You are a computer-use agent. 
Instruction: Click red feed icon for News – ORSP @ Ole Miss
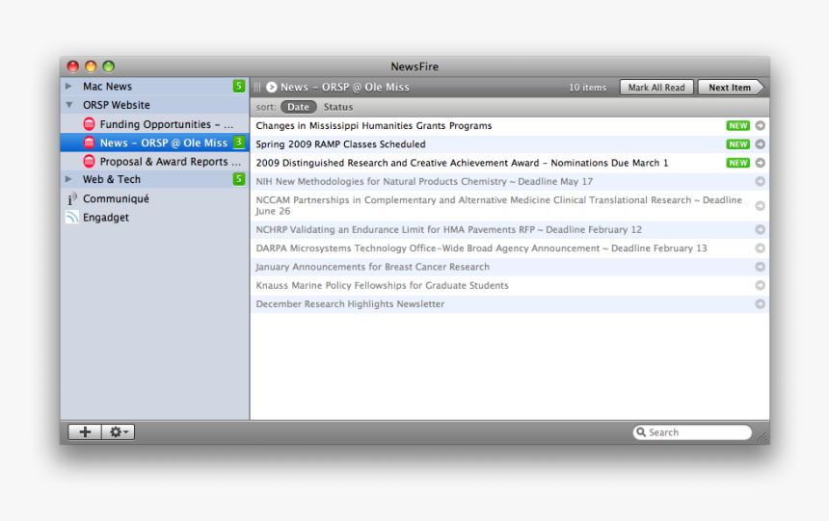[89, 143]
